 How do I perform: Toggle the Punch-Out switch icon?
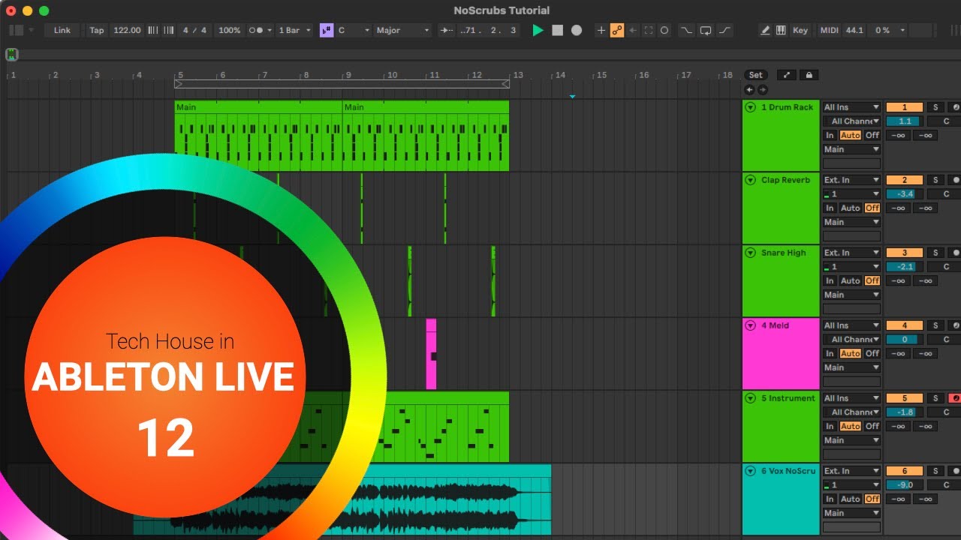(725, 30)
